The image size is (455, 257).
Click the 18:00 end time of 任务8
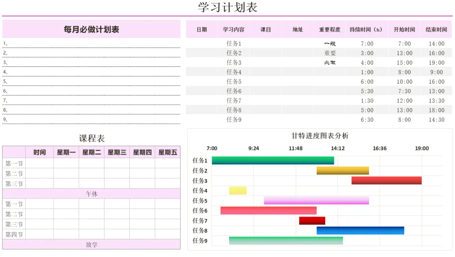click(436, 110)
